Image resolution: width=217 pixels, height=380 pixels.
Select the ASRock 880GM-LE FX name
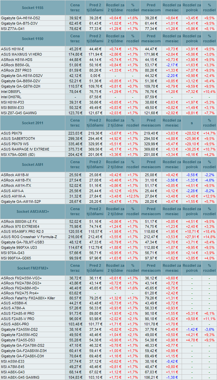pyautogui.click(x=19, y=221)
